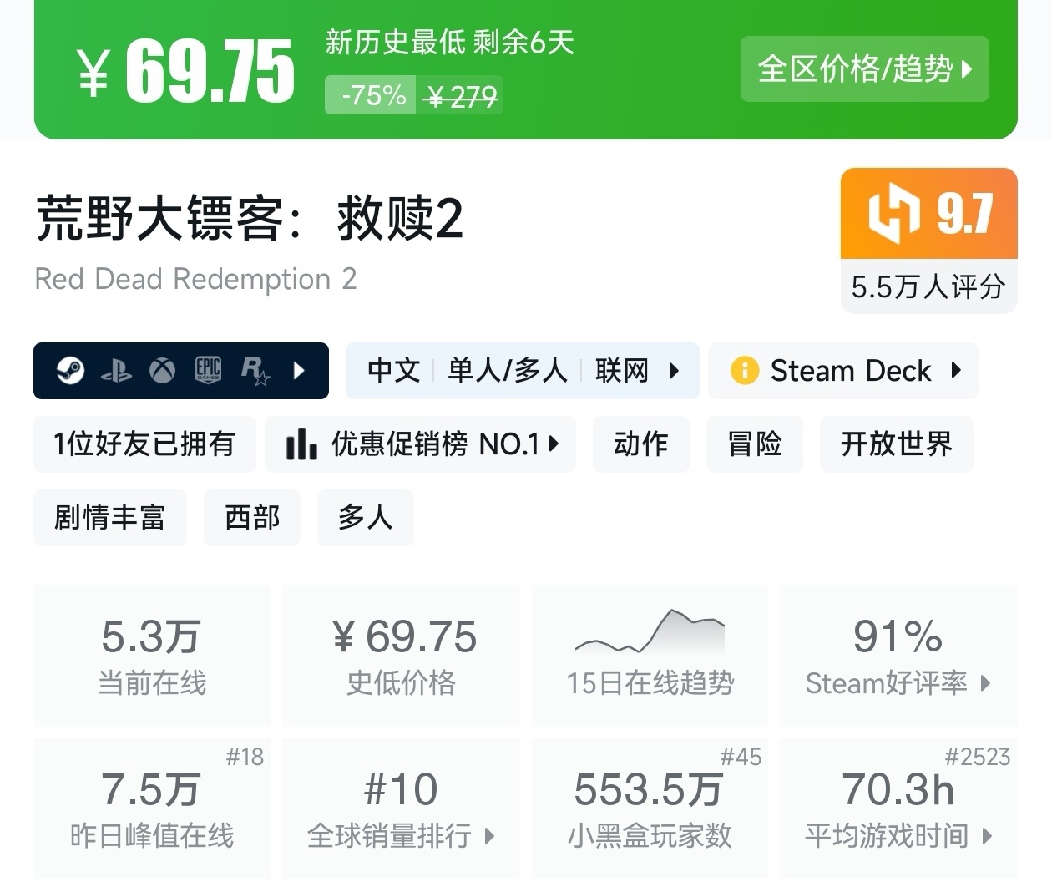The width and height of the screenshot is (1052, 882).
Task: Select the 开放世界 genre tag
Action: pos(896,444)
